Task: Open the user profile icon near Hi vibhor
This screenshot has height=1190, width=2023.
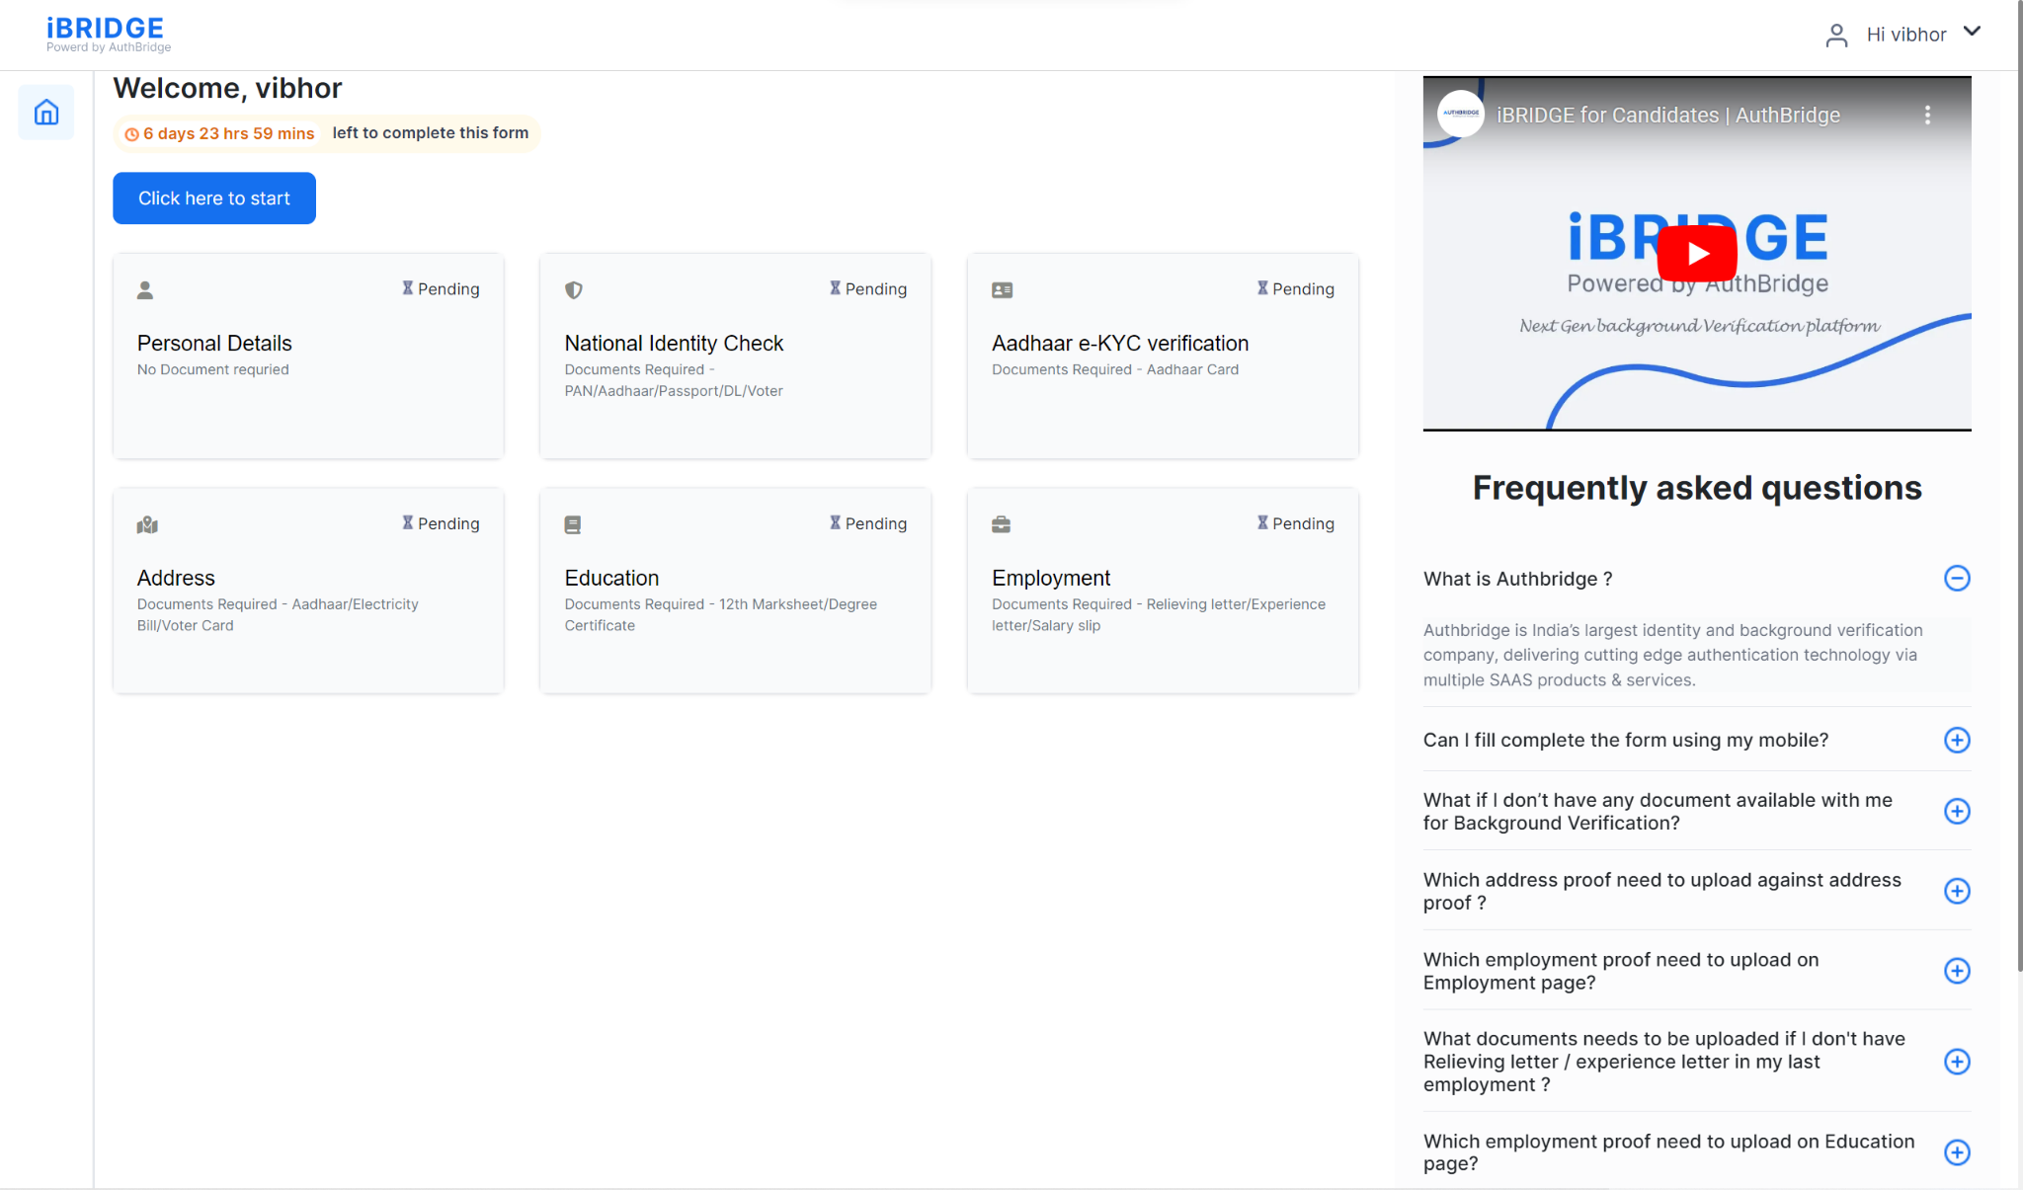Action: coord(1837,34)
